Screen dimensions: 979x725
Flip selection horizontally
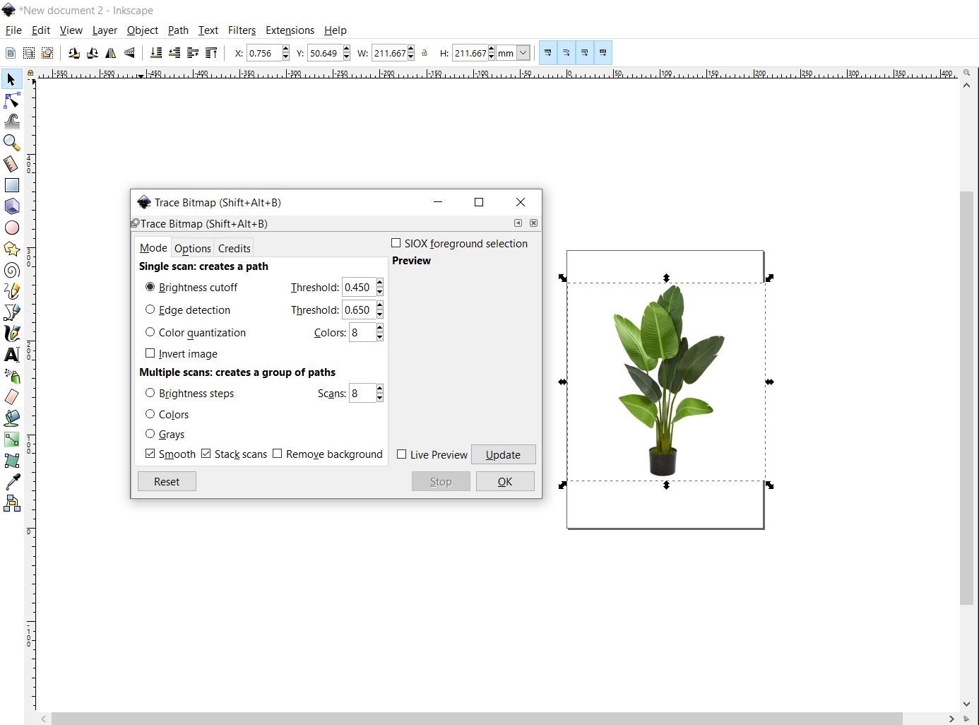click(x=110, y=53)
